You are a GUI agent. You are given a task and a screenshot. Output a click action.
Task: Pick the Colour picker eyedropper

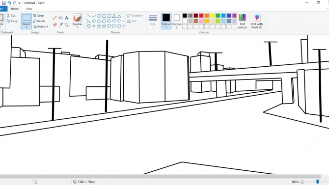pyautogui.click(x=60, y=25)
